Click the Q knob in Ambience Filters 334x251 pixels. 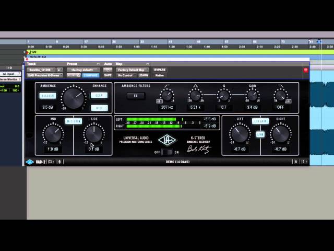point(224,95)
